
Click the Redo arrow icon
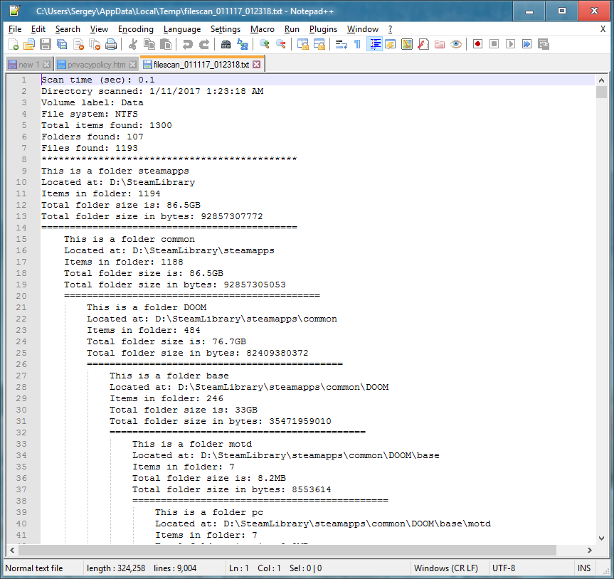click(204, 44)
